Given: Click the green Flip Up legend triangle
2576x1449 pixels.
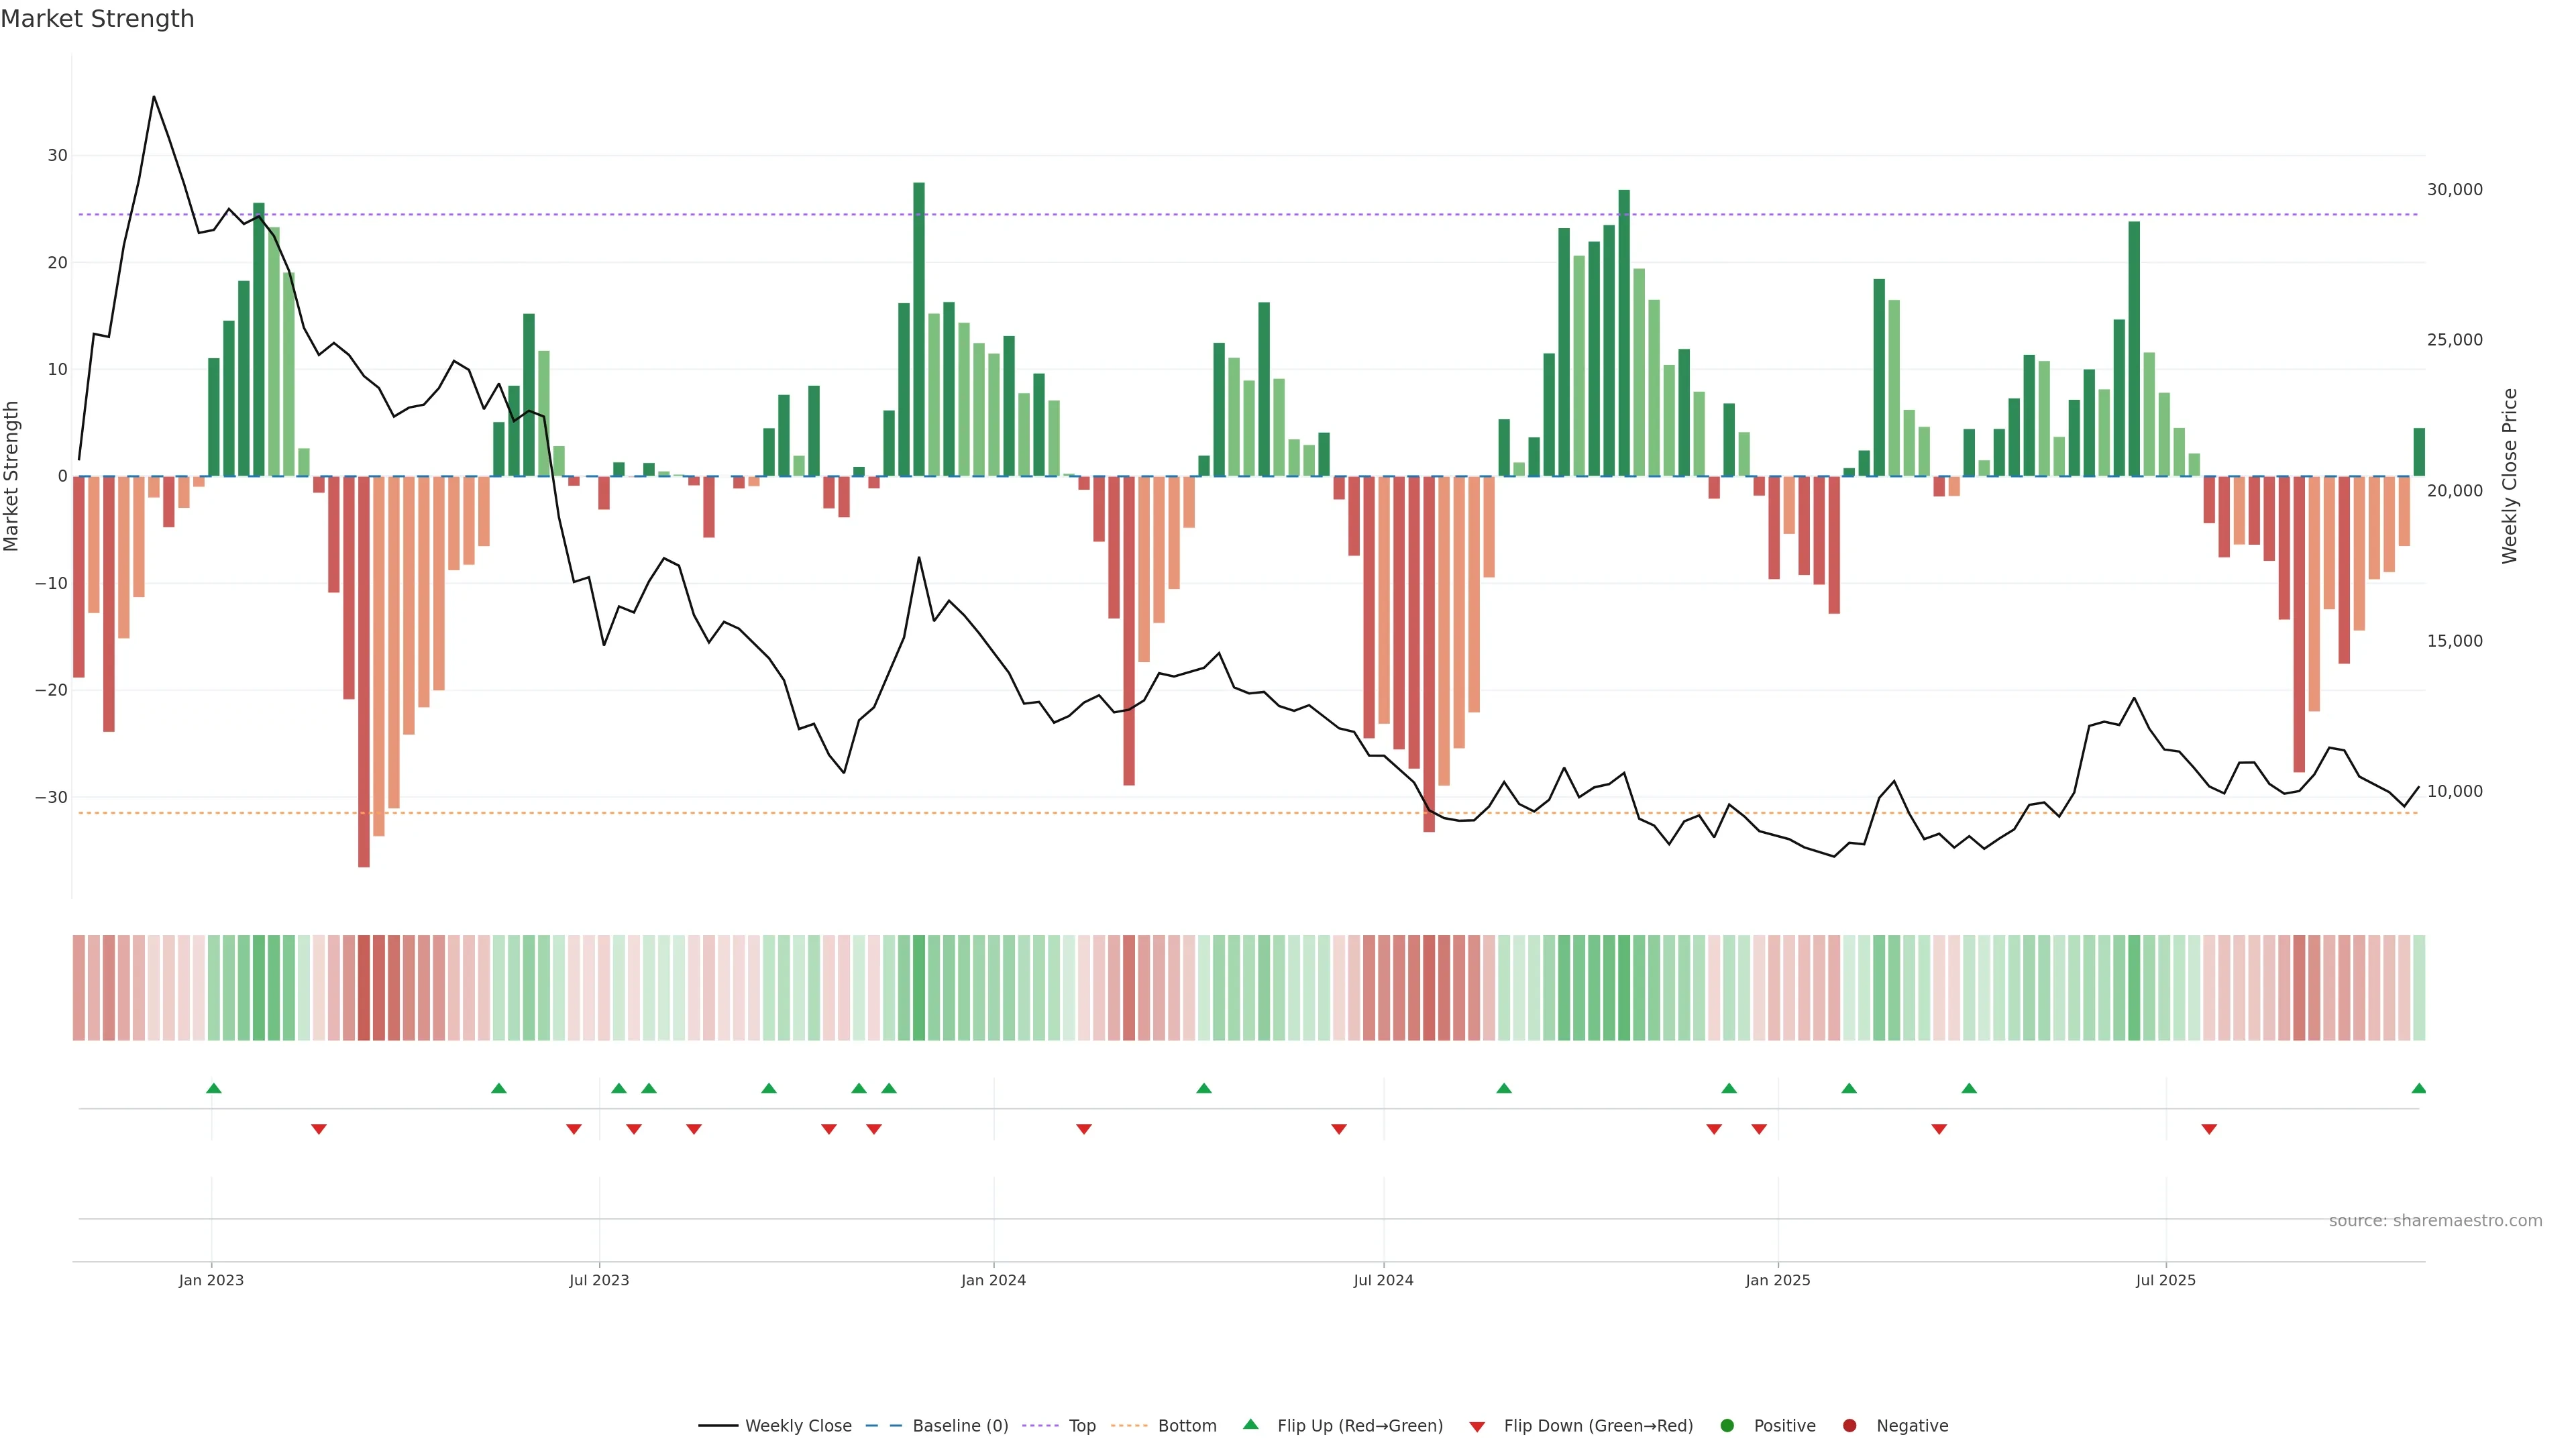Looking at the screenshot, I should pyautogui.click(x=1250, y=1424).
